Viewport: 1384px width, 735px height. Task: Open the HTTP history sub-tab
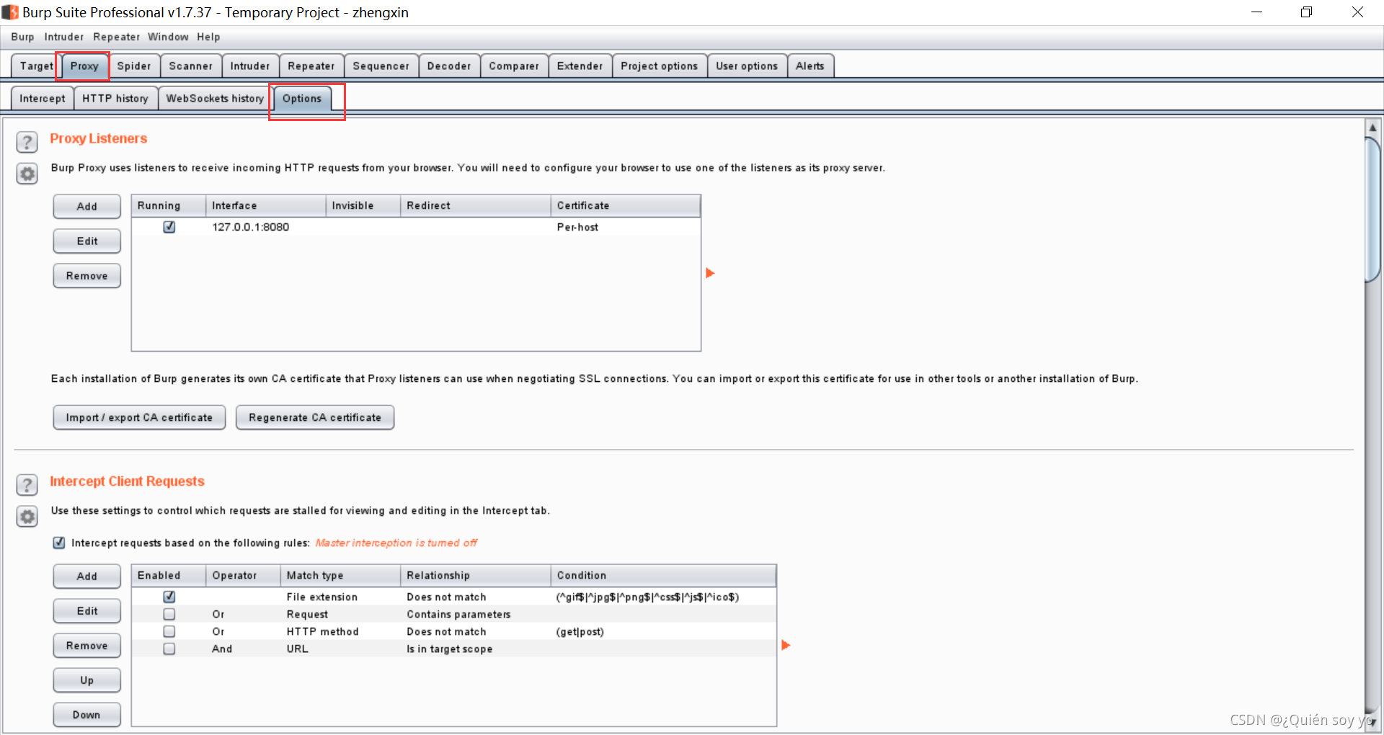115,98
